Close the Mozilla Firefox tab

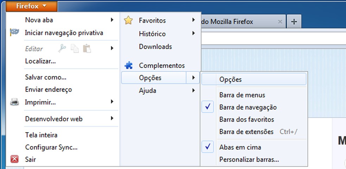[280, 22]
